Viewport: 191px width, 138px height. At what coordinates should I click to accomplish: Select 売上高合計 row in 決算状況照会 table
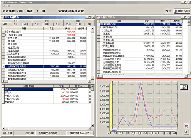pos(140,43)
